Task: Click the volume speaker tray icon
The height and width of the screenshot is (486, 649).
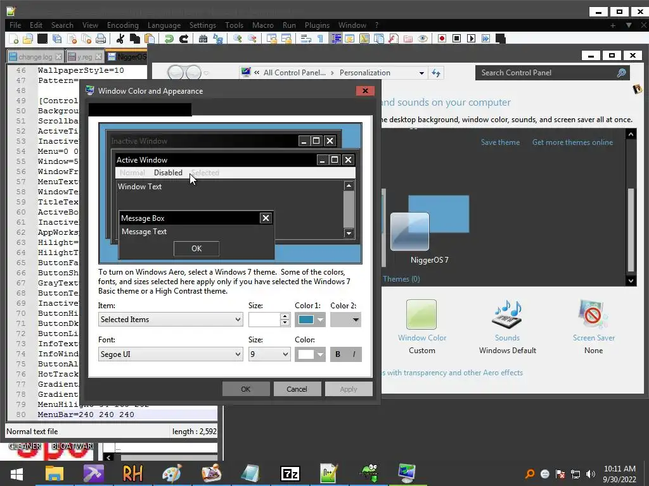Action: (590, 474)
